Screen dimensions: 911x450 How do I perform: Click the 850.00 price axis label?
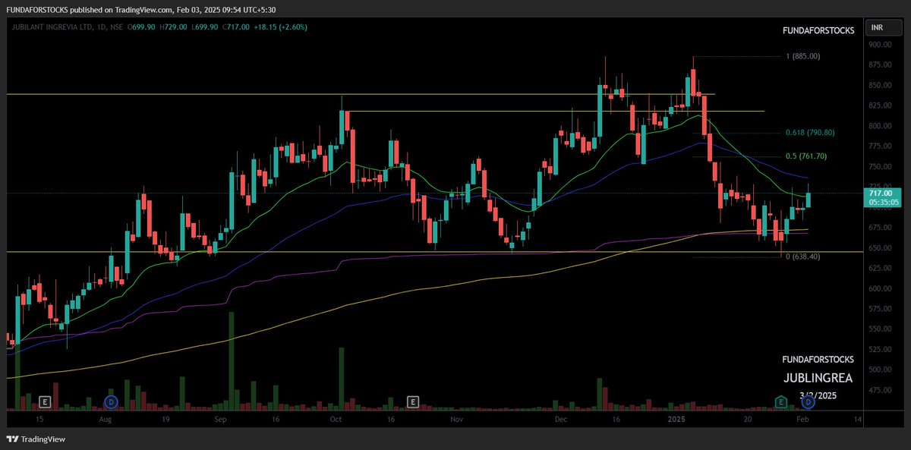(x=880, y=85)
